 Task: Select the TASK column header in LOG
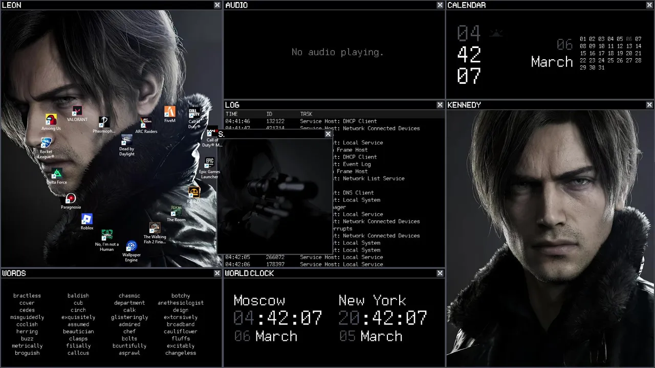[x=307, y=114]
